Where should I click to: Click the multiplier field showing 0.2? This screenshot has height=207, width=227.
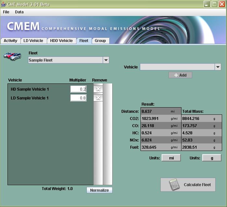(78, 89)
